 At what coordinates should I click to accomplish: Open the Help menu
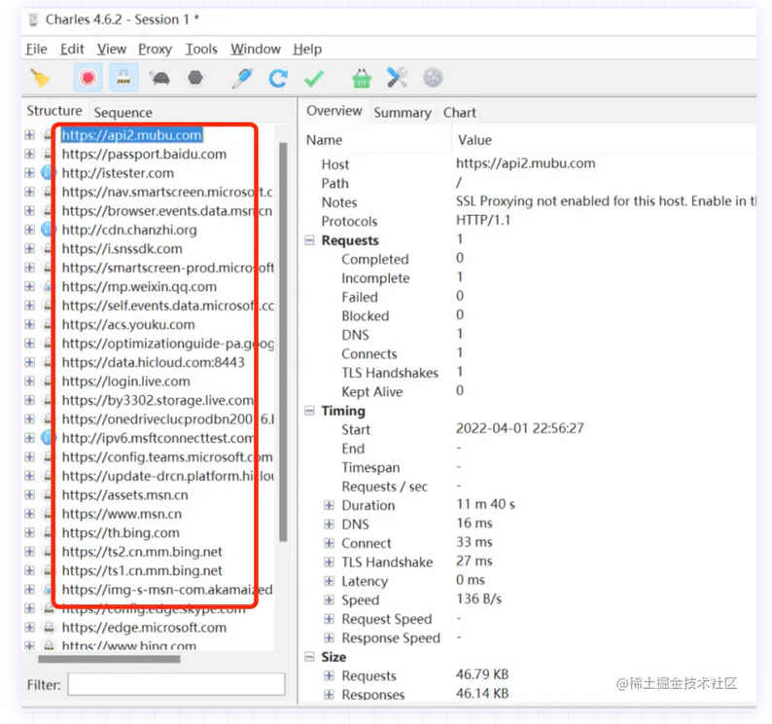307,50
